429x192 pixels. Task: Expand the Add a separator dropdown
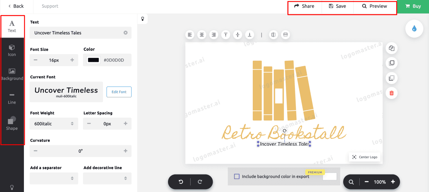[x=54, y=178]
